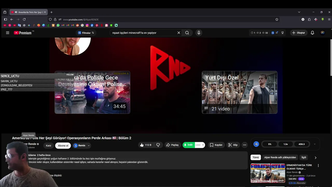Switch to the Amerika'da Polis browser tab
Screen dimensions: 332x187
[29, 12]
